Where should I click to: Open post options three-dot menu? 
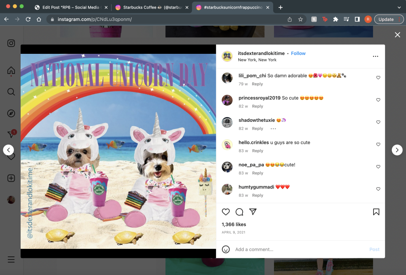pyautogui.click(x=375, y=56)
